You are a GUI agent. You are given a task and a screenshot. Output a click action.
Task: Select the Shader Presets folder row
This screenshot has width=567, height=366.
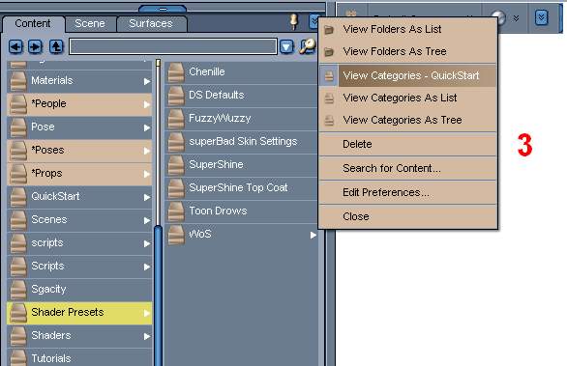point(79,313)
